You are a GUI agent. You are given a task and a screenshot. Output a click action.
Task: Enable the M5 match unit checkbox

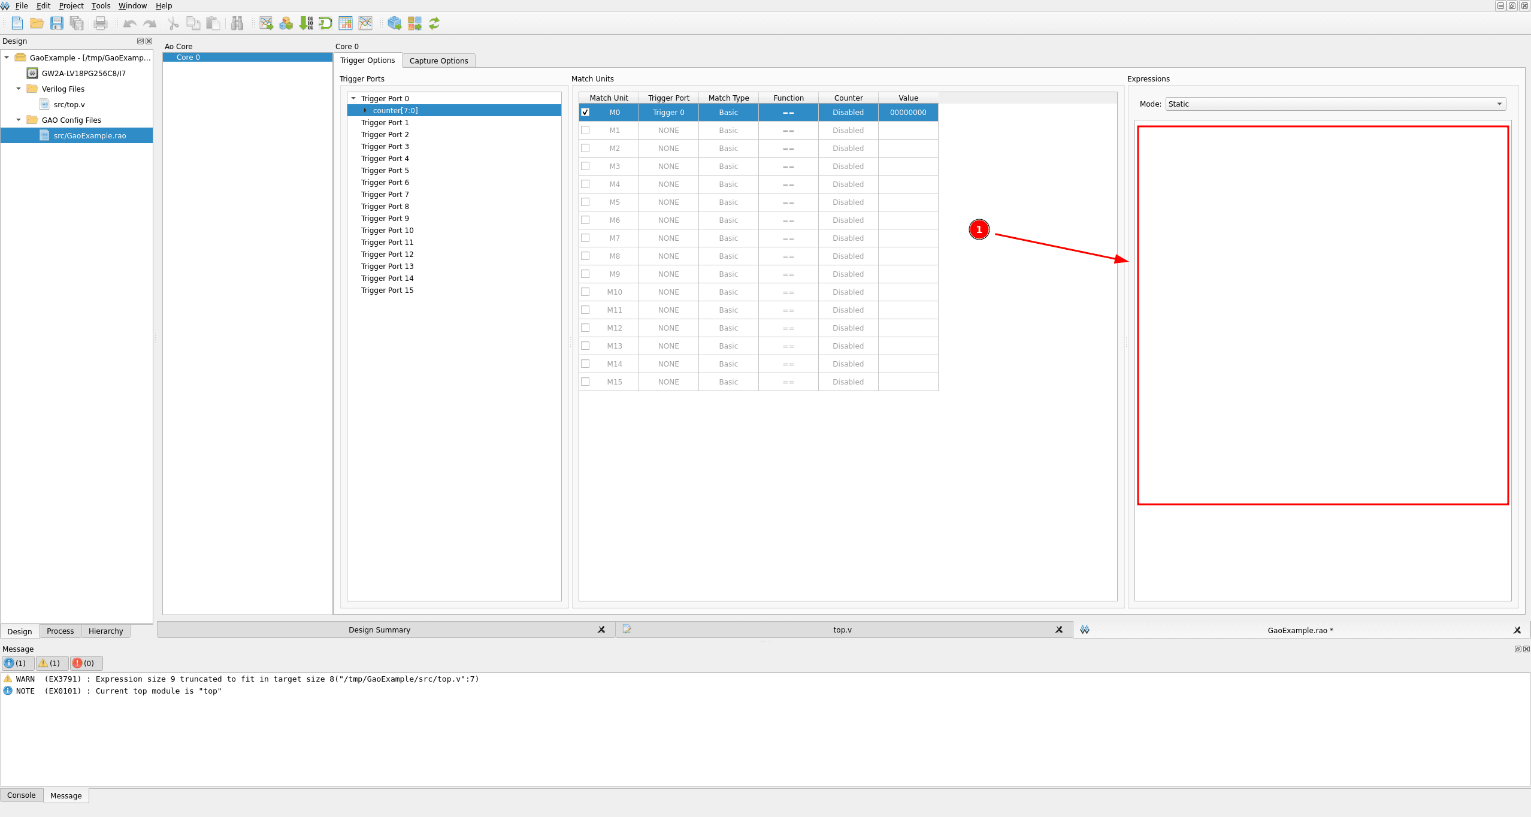click(585, 202)
